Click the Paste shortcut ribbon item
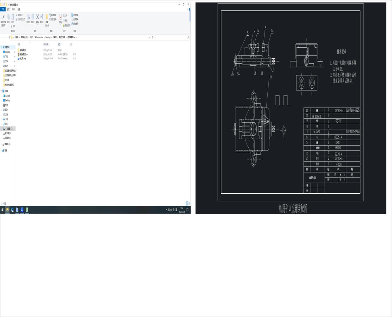 pyautogui.click(x=20, y=19)
